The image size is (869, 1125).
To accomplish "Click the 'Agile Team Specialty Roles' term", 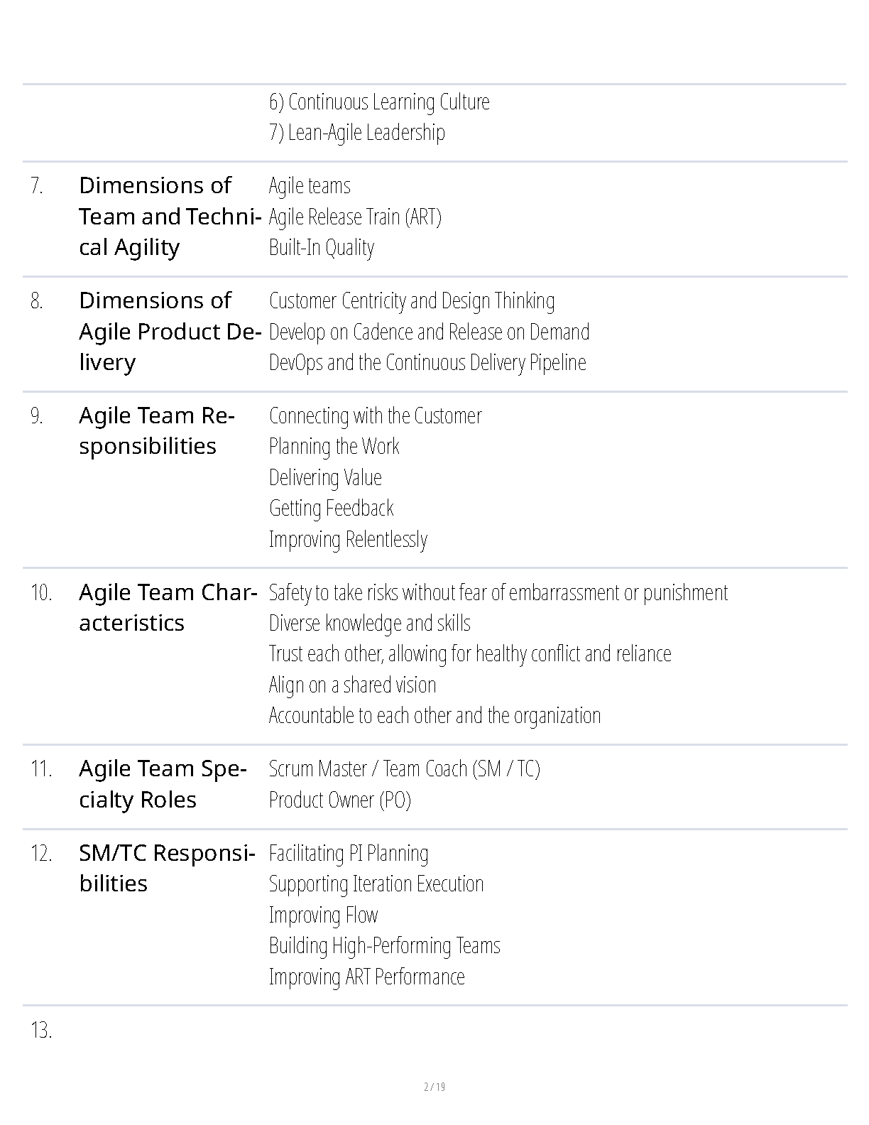I will (x=163, y=784).
